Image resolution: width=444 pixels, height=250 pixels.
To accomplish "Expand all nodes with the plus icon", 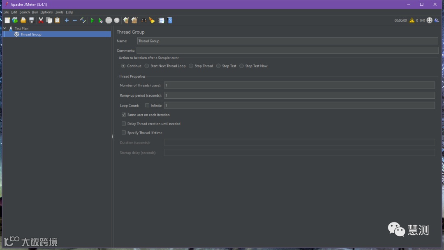I will coord(67,20).
